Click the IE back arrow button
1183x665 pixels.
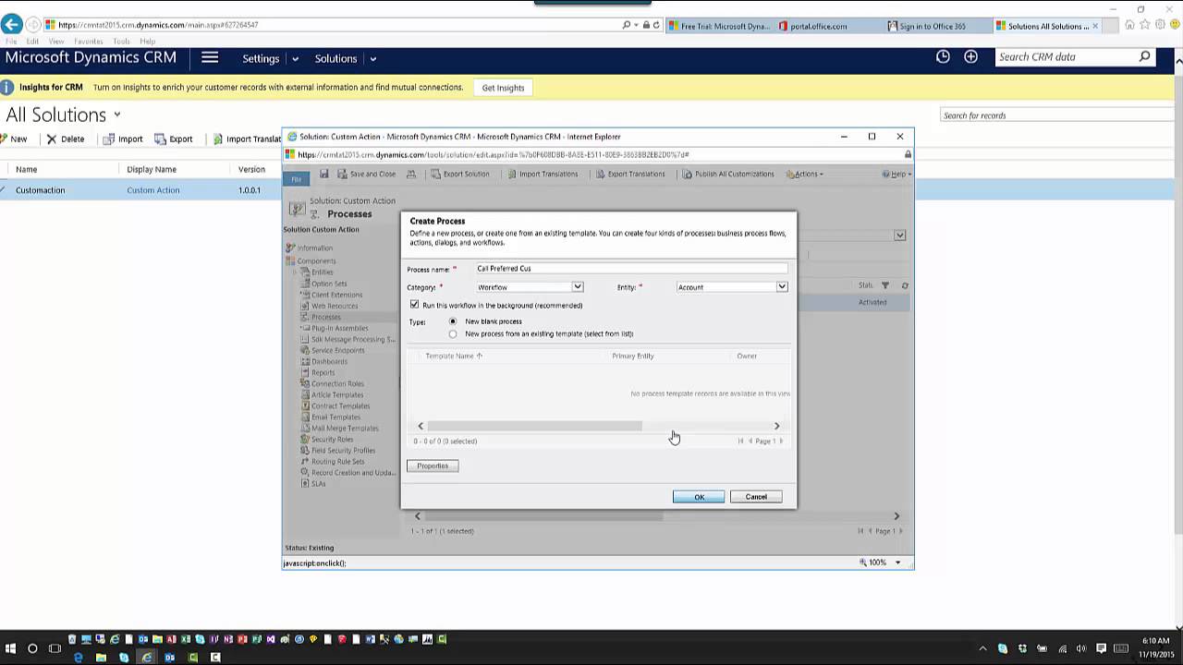(12, 25)
